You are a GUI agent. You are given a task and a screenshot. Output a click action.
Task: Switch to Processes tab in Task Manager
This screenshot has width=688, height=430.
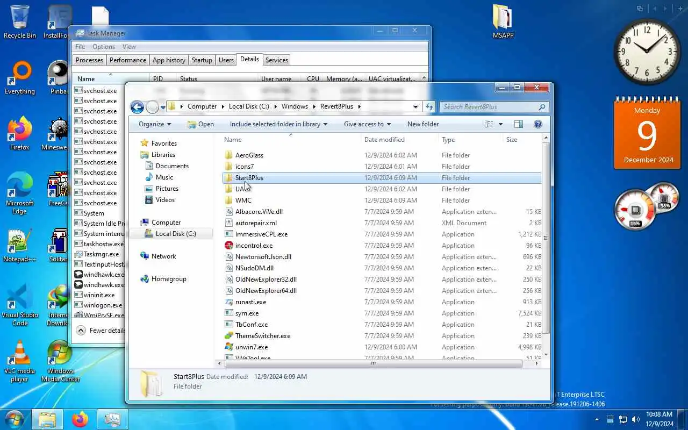(89, 60)
